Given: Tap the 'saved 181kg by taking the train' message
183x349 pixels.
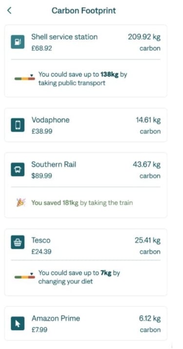Looking at the screenshot, I should (82, 203).
